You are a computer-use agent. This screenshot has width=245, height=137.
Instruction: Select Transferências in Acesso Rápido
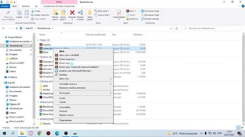pos(16,46)
